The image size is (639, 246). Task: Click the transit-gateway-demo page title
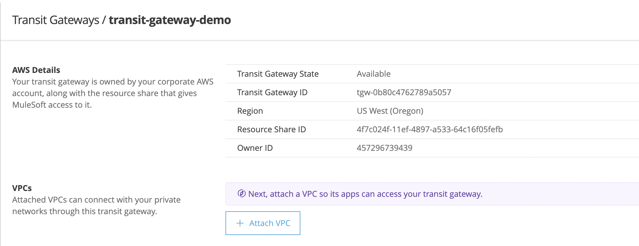tap(170, 20)
